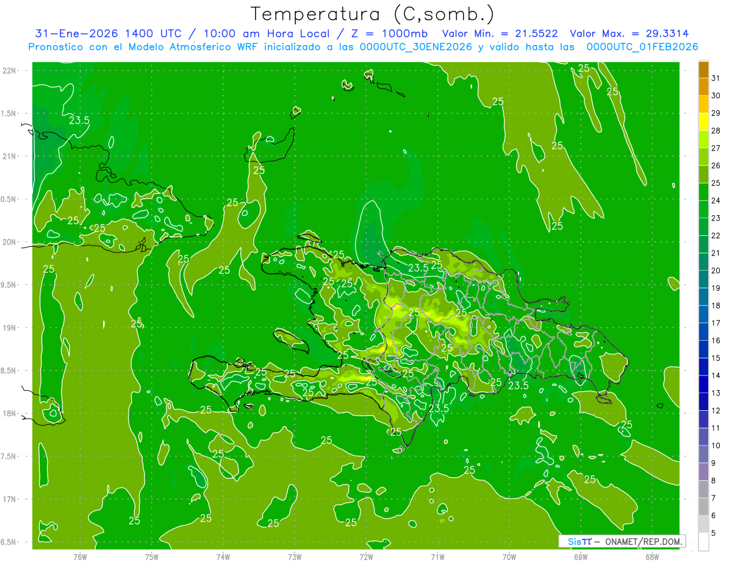Screen dimensions: 732x565
Task: Click the '72W' longitude axis label
Action: [366, 556]
